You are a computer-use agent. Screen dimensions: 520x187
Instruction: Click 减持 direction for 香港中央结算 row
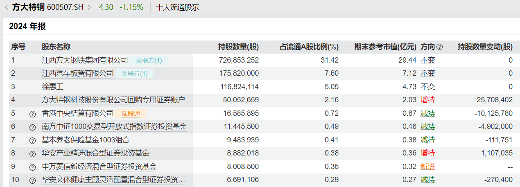(428, 113)
